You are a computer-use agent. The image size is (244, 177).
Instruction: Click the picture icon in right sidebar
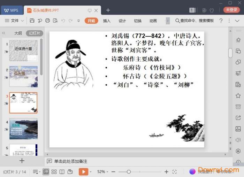pyautogui.click(x=238, y=129)
